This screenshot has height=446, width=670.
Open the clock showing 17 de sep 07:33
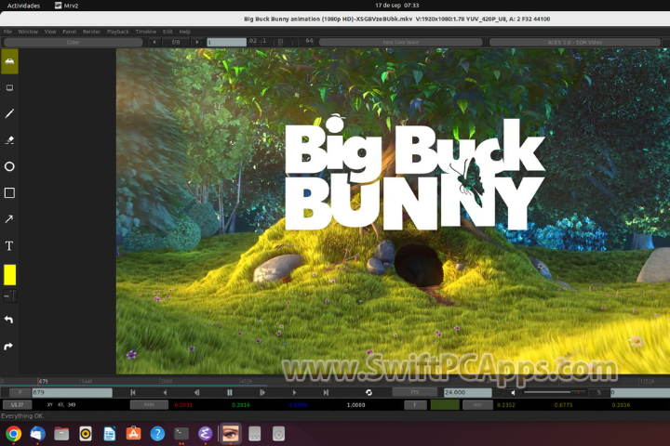(x=397, y=6)
